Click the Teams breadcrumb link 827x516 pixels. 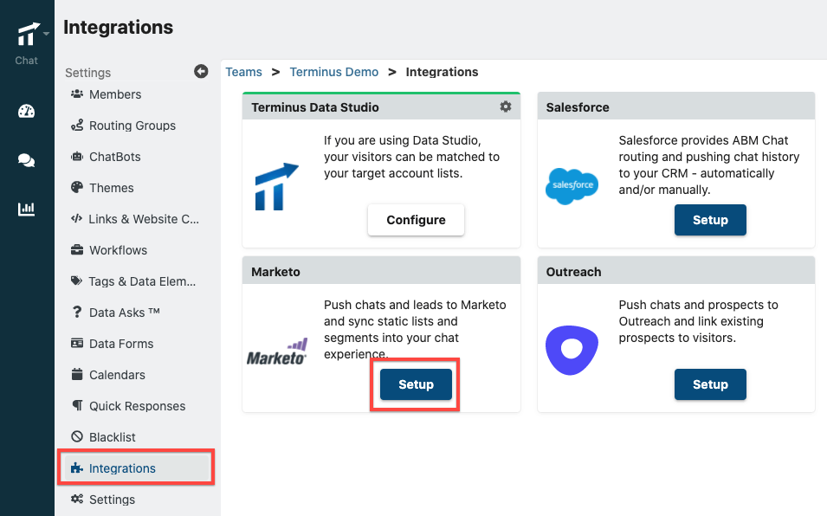(x=243, y=72)
